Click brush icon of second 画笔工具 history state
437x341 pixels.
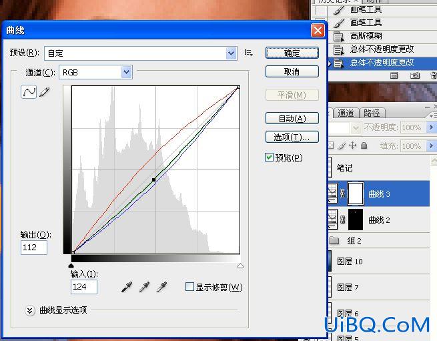tap(338, 23)
